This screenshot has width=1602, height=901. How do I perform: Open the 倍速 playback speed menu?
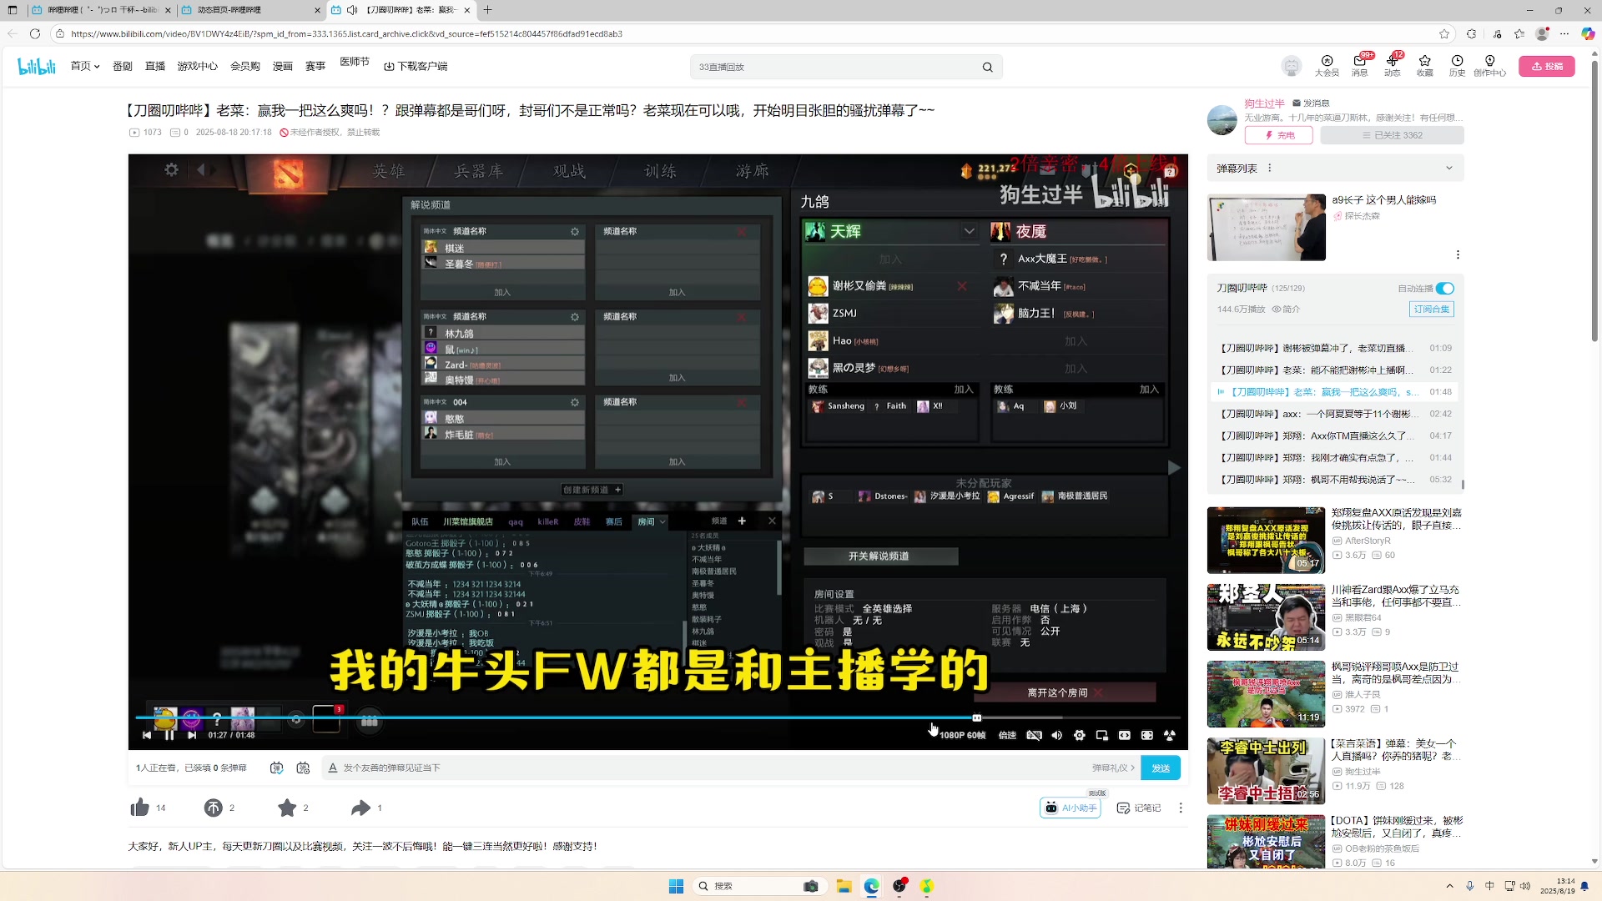1007,735
